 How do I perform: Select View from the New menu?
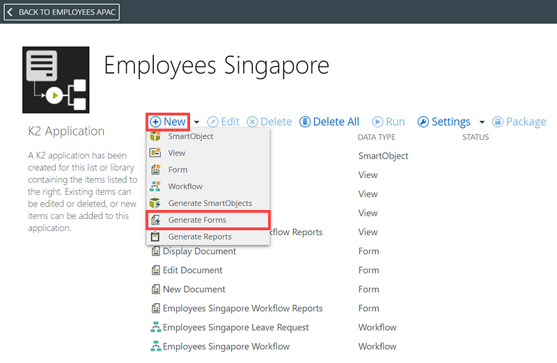pyautogui.click(x=207, y=153)
